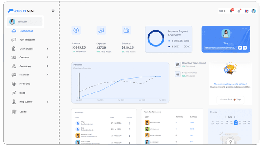
Task: Open My Profile in sidebar
Action: 24,84
